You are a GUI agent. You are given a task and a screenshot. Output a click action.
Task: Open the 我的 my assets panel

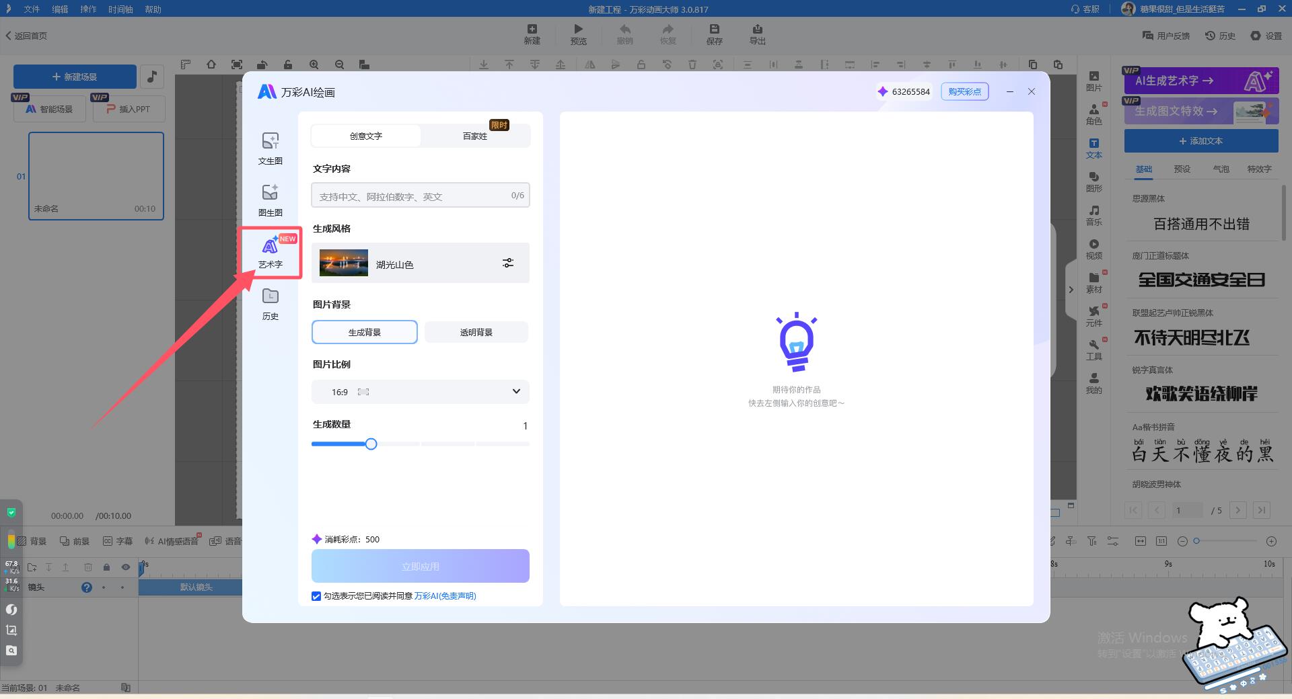tap(1093, 384)
